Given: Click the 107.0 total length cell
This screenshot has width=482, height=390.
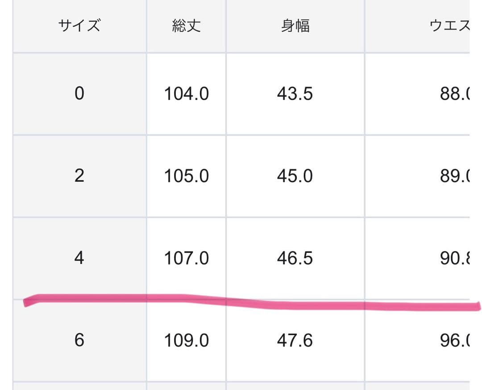Looking at the screenshot, I should (186, 258).
